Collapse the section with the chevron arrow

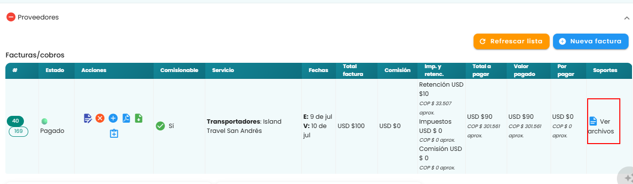tap(627, 18)
